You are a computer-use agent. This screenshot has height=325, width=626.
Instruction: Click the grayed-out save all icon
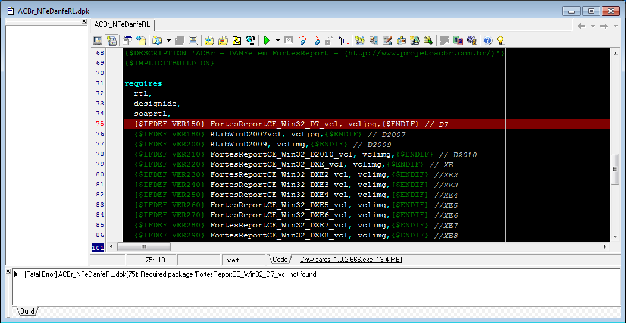(180, 40)
